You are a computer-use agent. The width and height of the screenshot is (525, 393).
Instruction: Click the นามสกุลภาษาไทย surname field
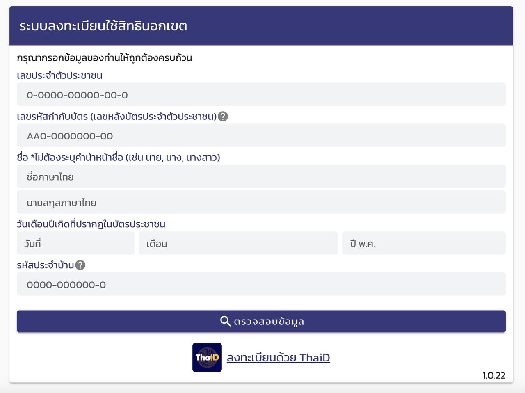coord(261,202)
